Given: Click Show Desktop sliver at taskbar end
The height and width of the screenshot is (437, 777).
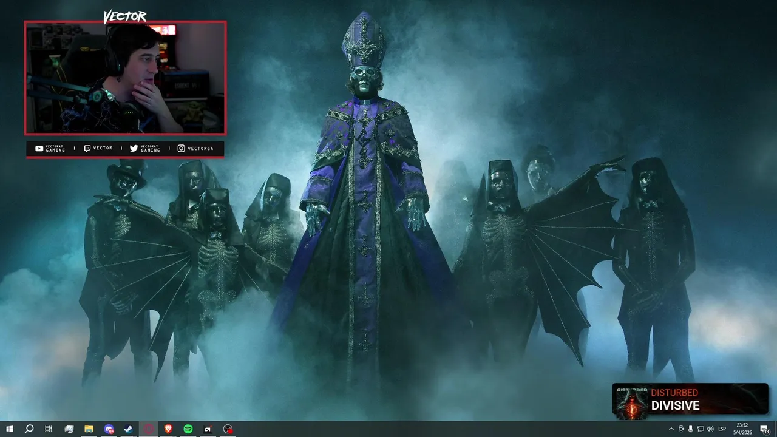Looking at the screenshot, I should coord(775,429).
